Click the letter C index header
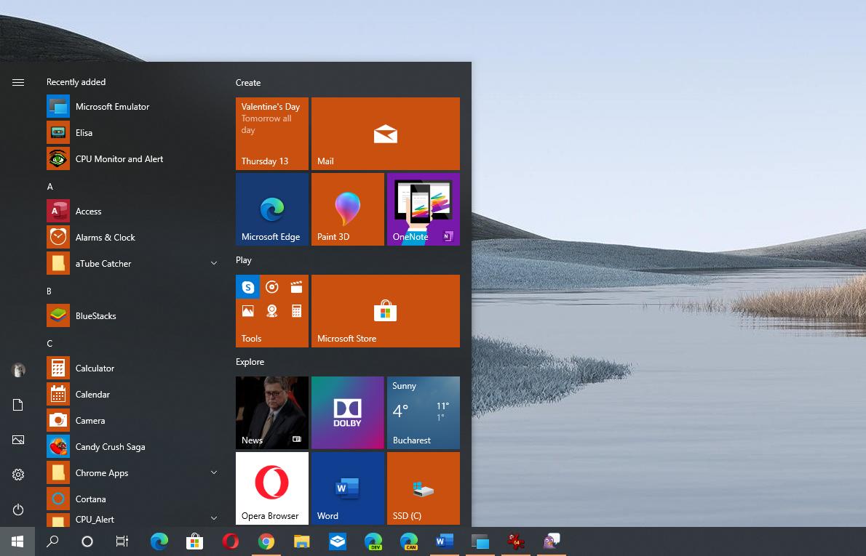The image size is (866, 556). (49, 343)
